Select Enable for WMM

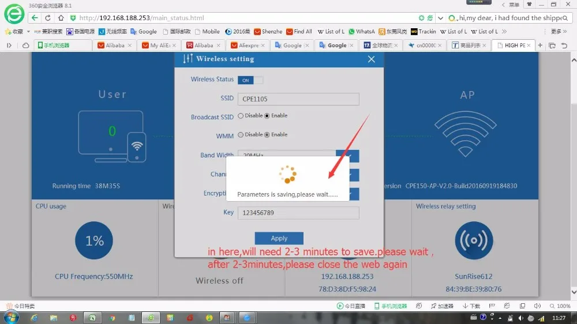pos(267,134)
